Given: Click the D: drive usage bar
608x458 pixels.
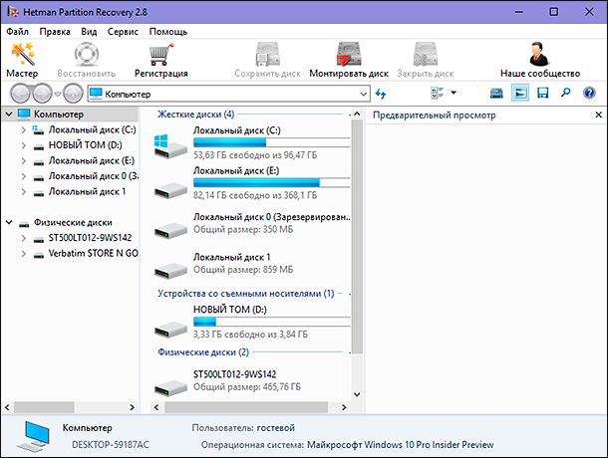Looking at the screenshot, I should point(271,322).
